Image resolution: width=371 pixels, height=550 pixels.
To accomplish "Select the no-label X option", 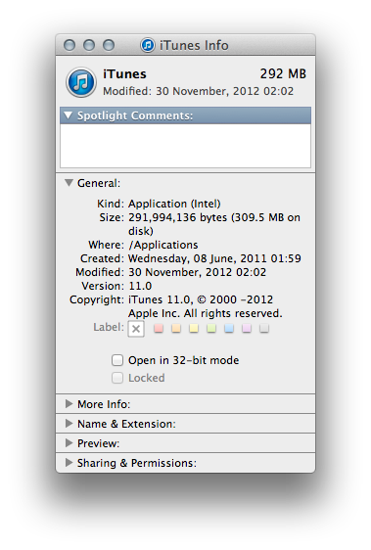I will (x=136, y=329).
